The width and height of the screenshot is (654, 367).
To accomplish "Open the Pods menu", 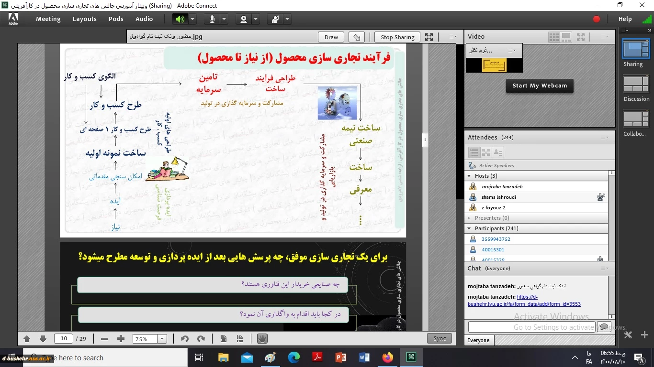I will tap(116, 19).
